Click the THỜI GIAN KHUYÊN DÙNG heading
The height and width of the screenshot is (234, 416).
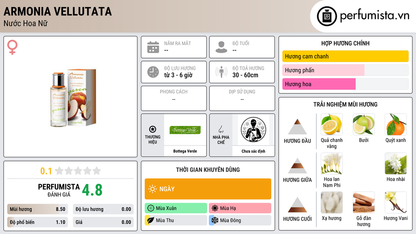point(208,170)
